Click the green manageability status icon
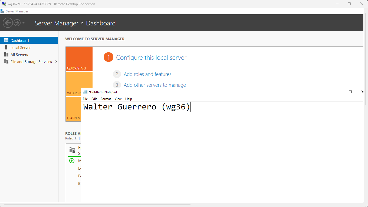The width and height of the screenshot is (368, 207). (72, 161)
